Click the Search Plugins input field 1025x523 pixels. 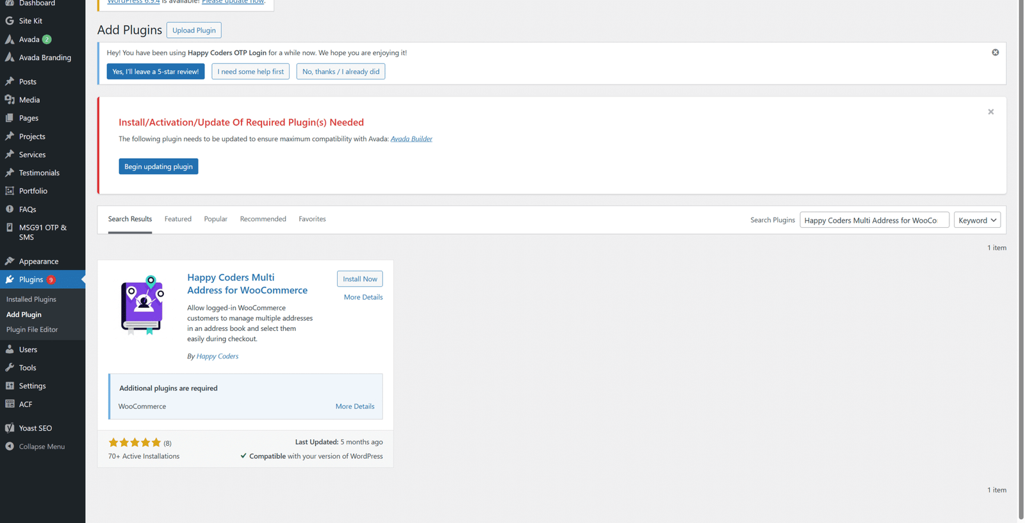[x=874, y=220]
